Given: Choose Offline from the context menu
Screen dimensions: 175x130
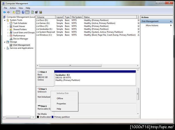Looking at the screenshot, I should [x=64, y=98].
